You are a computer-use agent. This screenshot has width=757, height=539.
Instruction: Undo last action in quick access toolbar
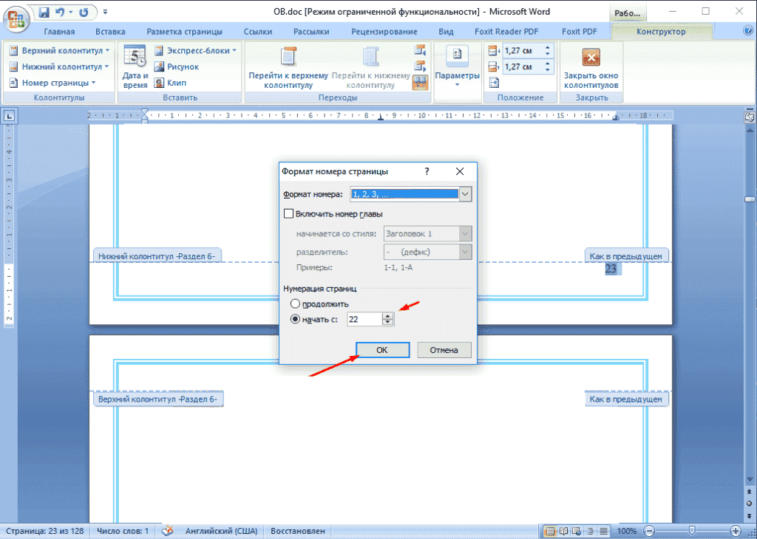61,13
